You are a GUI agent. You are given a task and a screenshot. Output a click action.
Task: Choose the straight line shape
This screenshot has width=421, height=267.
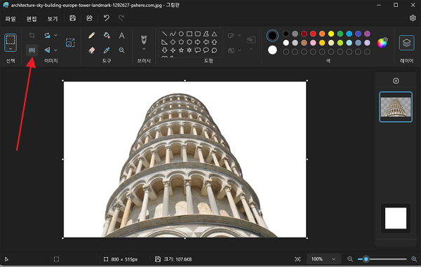[x=164, y=34]
